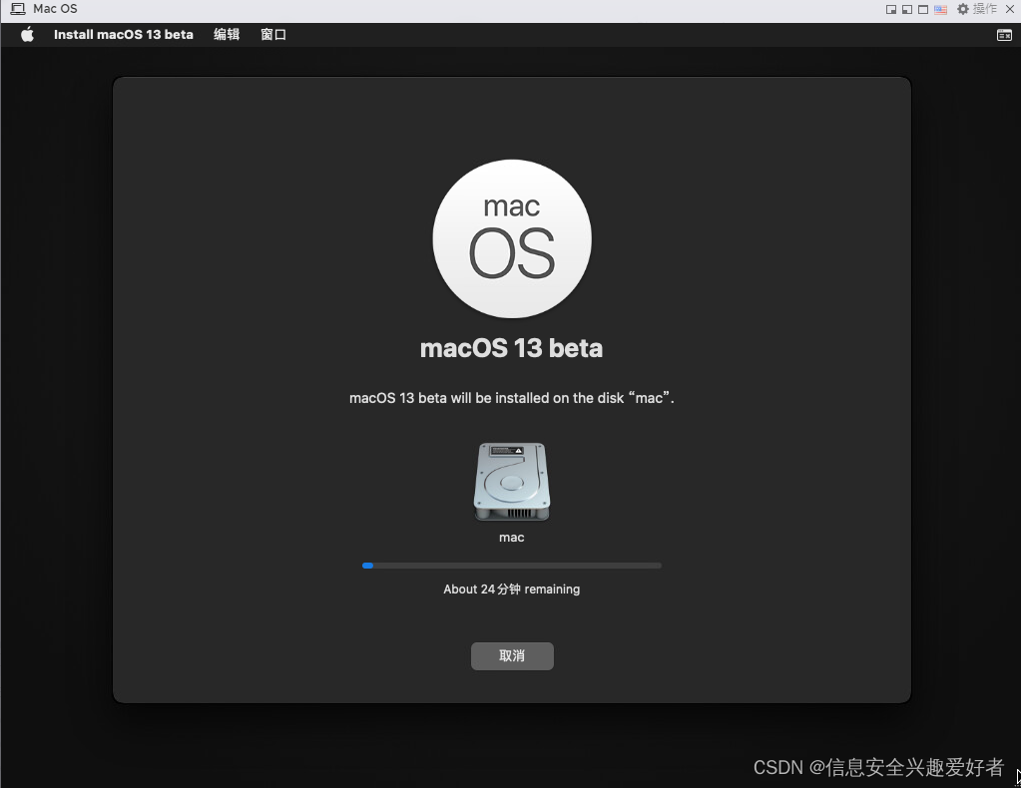Select the mac disk icon

(512, 482)
